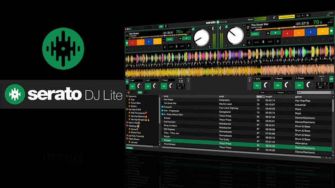Screen dimensions: 335x188
Task: Halve the auto loop size on deck 1
Action: point(165,47)
